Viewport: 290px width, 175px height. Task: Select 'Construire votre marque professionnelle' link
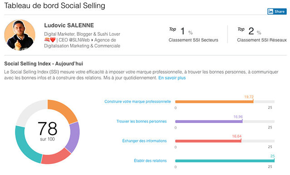(x=137, y=102)
